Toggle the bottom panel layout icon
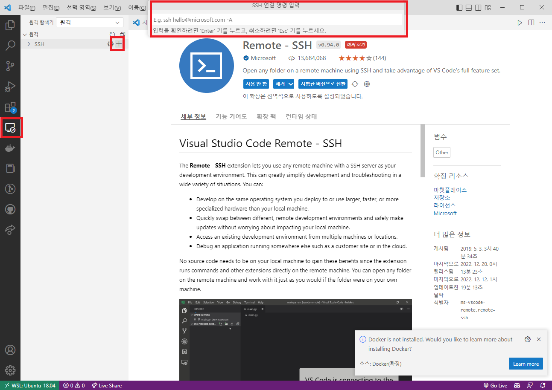Image resolution: width=552 pixels, height=390 pixels. point(469,8)
